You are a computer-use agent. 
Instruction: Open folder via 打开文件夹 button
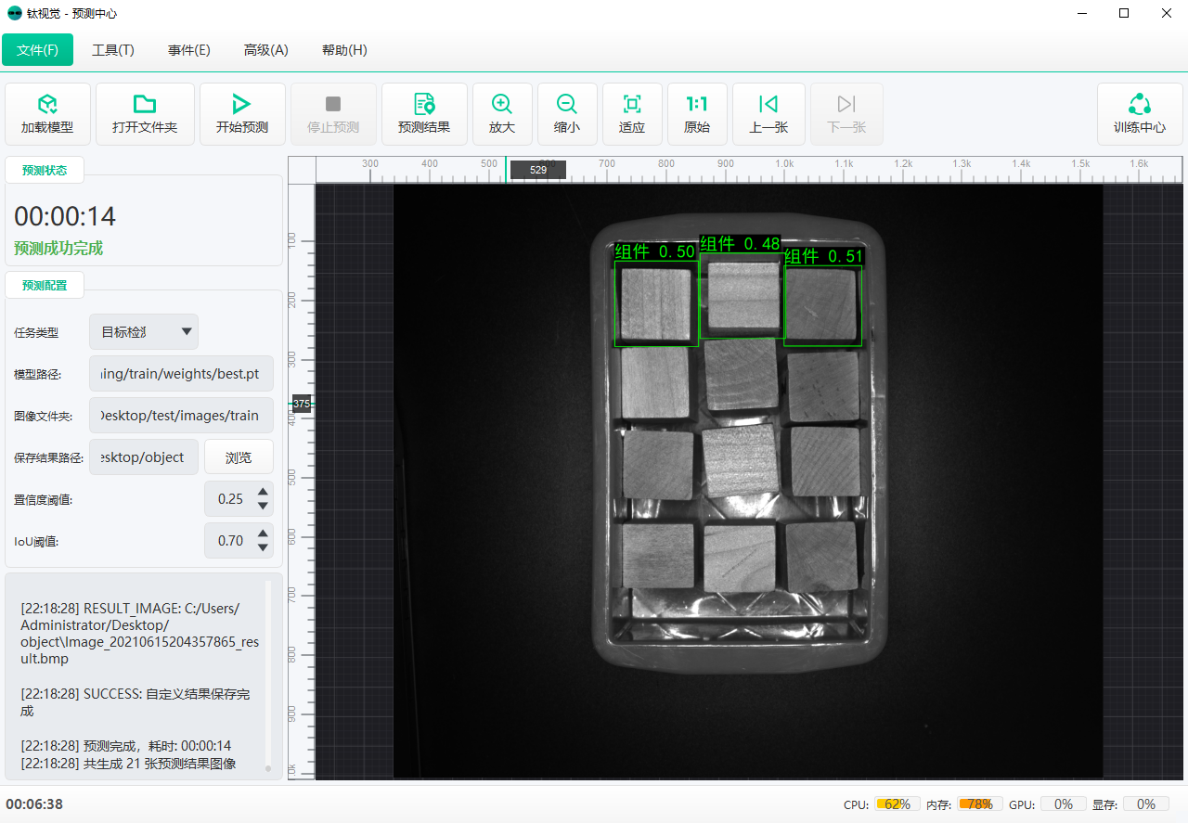(145, 114)
